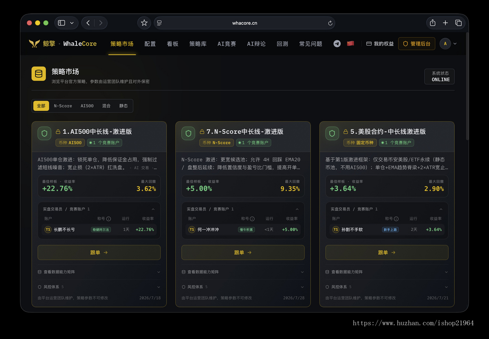Screen dimensions: 489x339
Task: Collapse 实盘交易员 section in N-Score card
Action: pyautogui.click(x=297, y=209)
